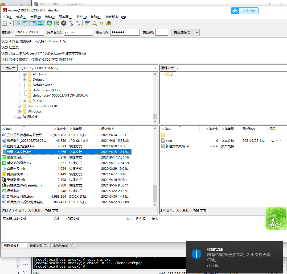
Task: Expand the Windows folder node
Action: (19, 111)
